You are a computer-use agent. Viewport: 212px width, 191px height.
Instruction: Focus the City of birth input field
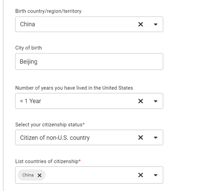pyautogui.click(x=89, y=62)
